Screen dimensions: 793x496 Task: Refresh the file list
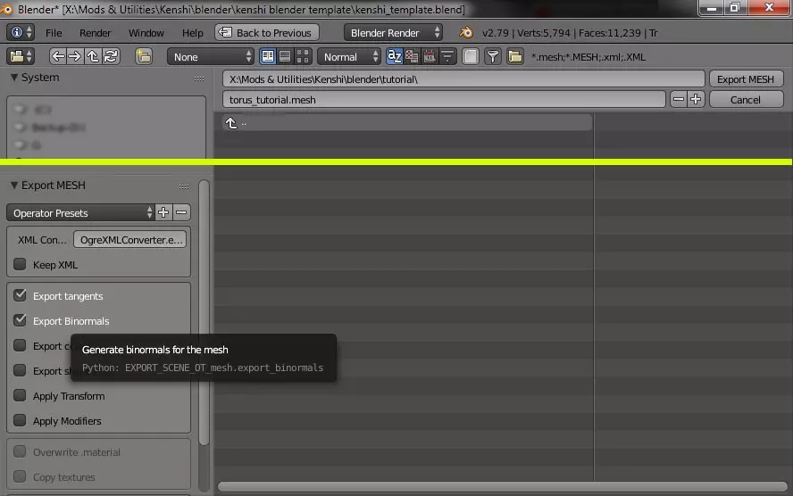click(111, 56)
